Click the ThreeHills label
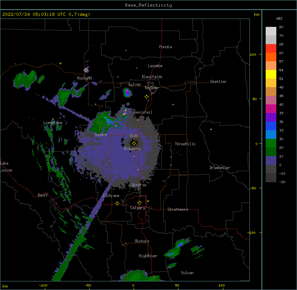297x290 pixels. (185, 144)
